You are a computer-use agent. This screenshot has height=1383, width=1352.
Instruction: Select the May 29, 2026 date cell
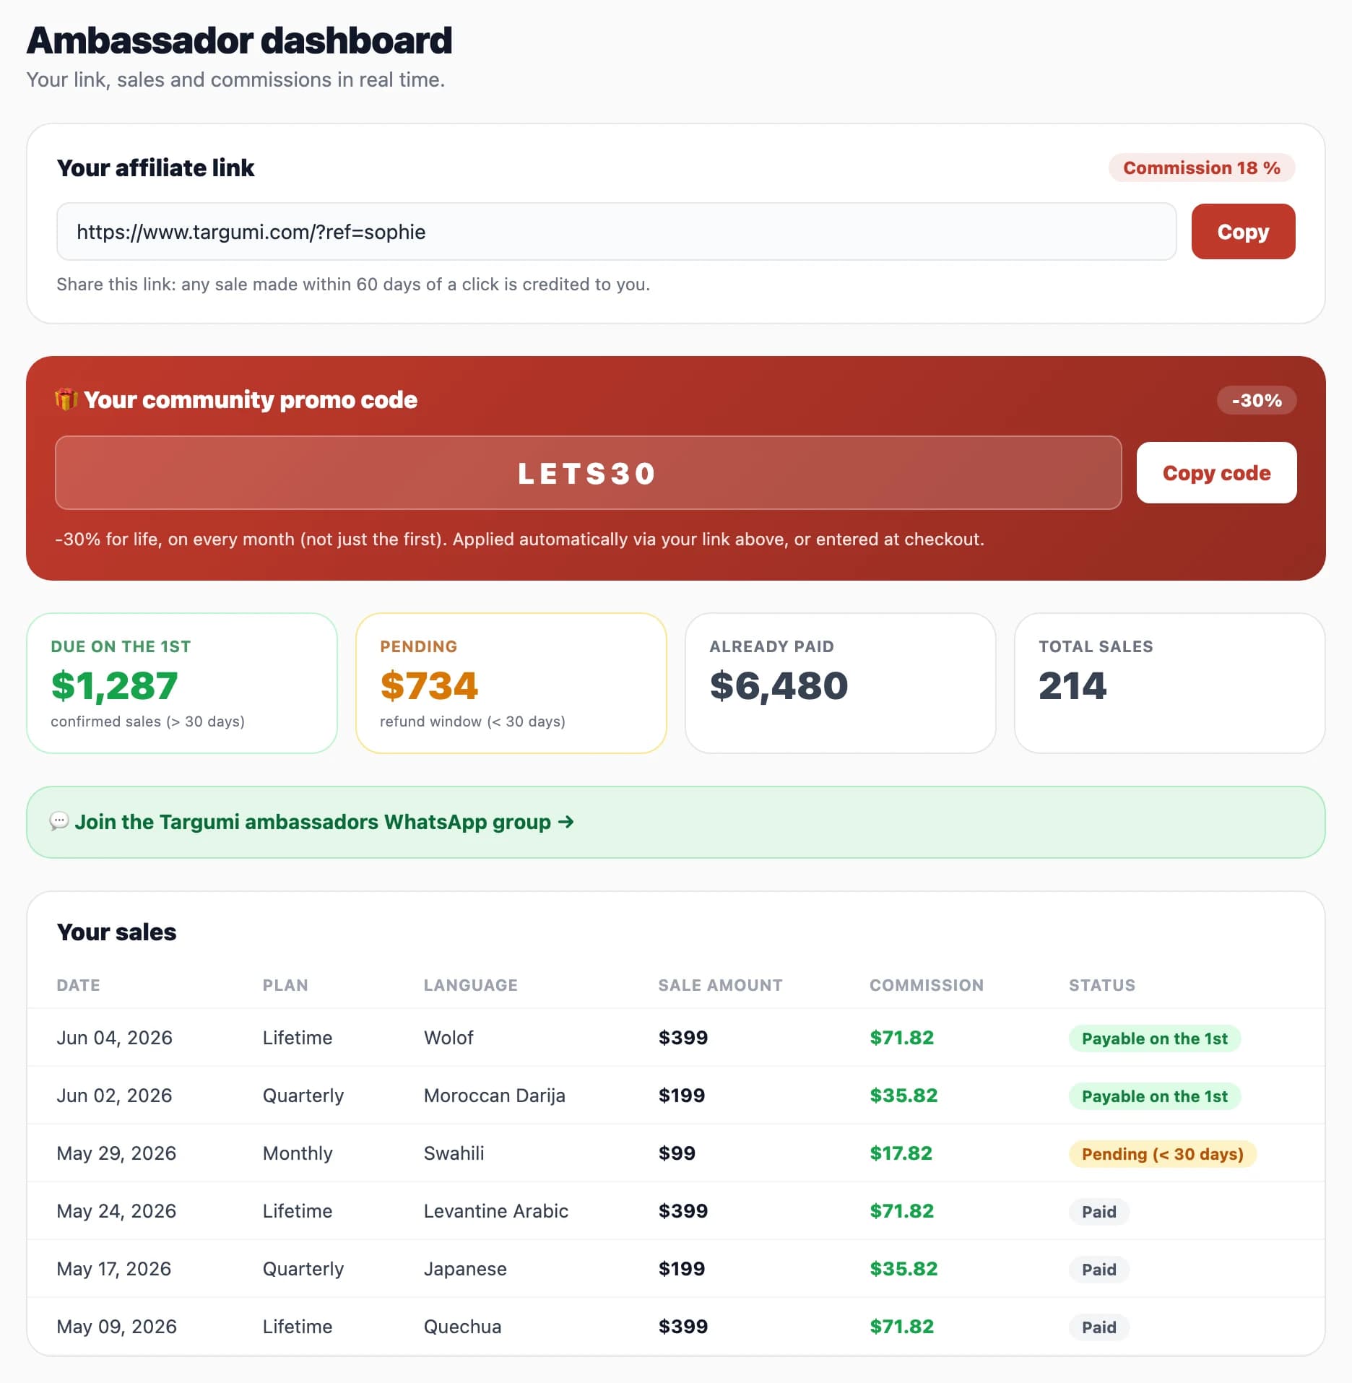click(x=116, y=1153)
